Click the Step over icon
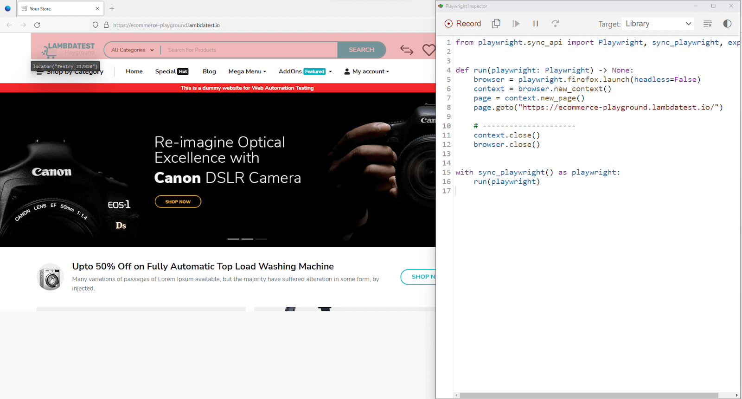Screen dimensions: 742x399 555,24
